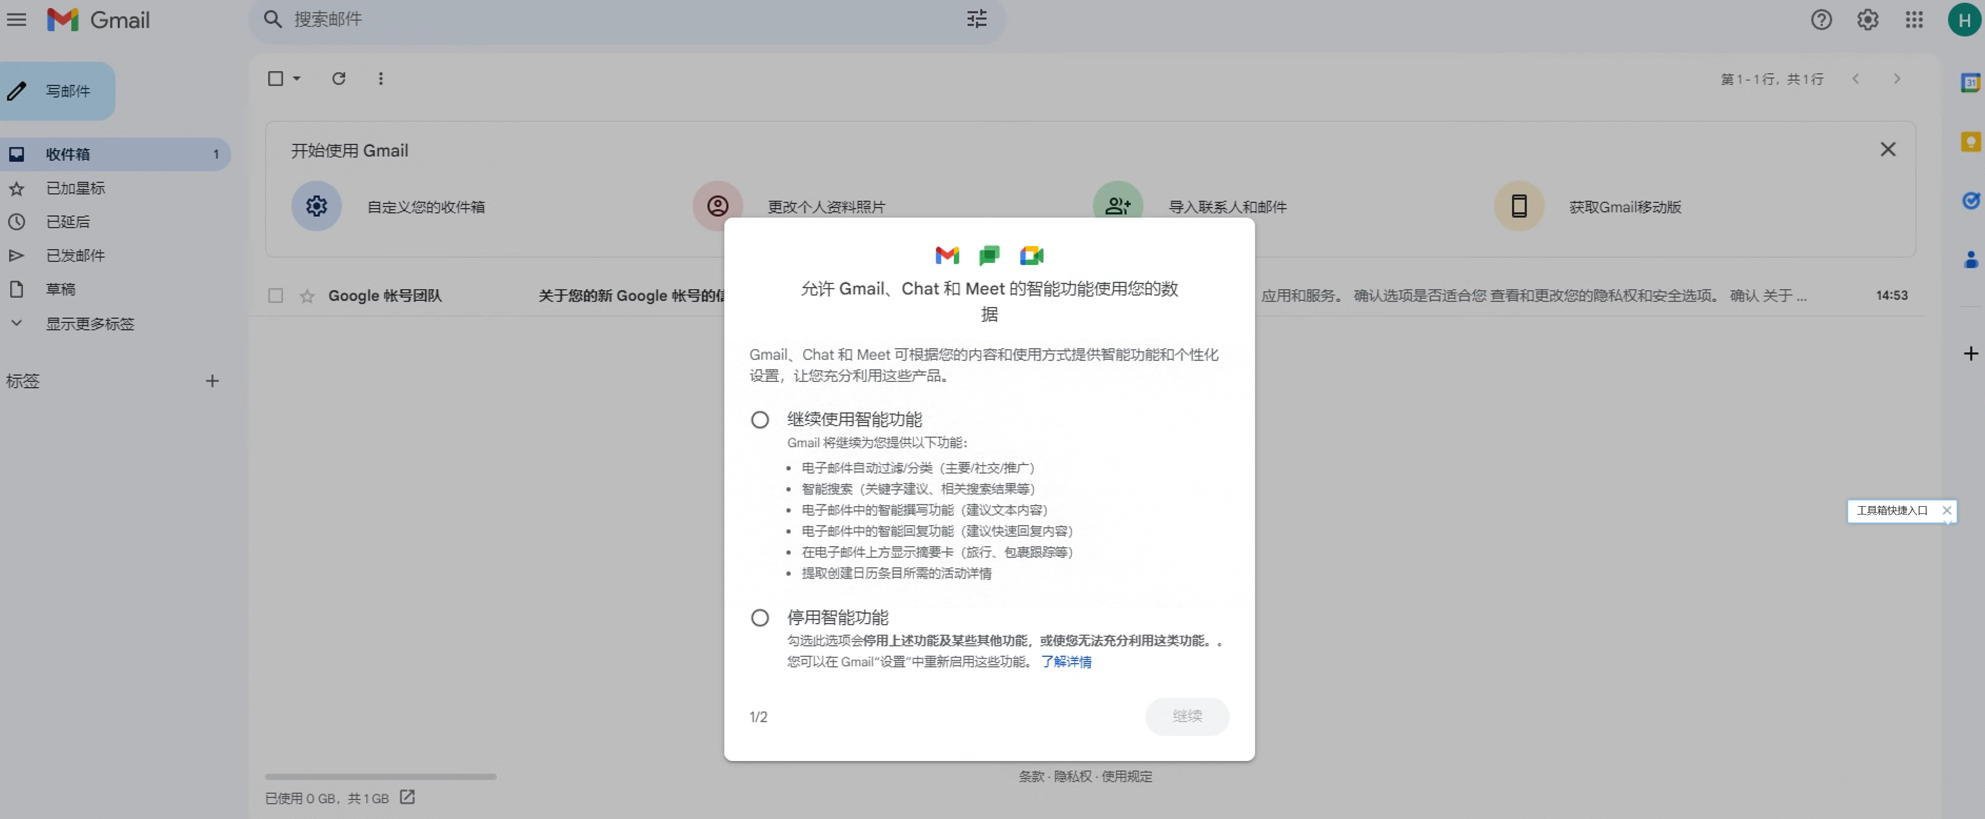Open the Help support icon
The height and width of the screenshot is (819, 1985).
pyautogui.click(x=1821, y=19)
